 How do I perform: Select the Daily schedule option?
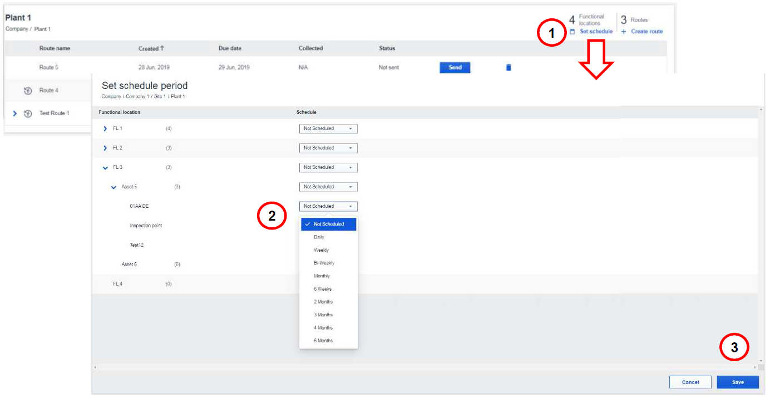(319, 237)
